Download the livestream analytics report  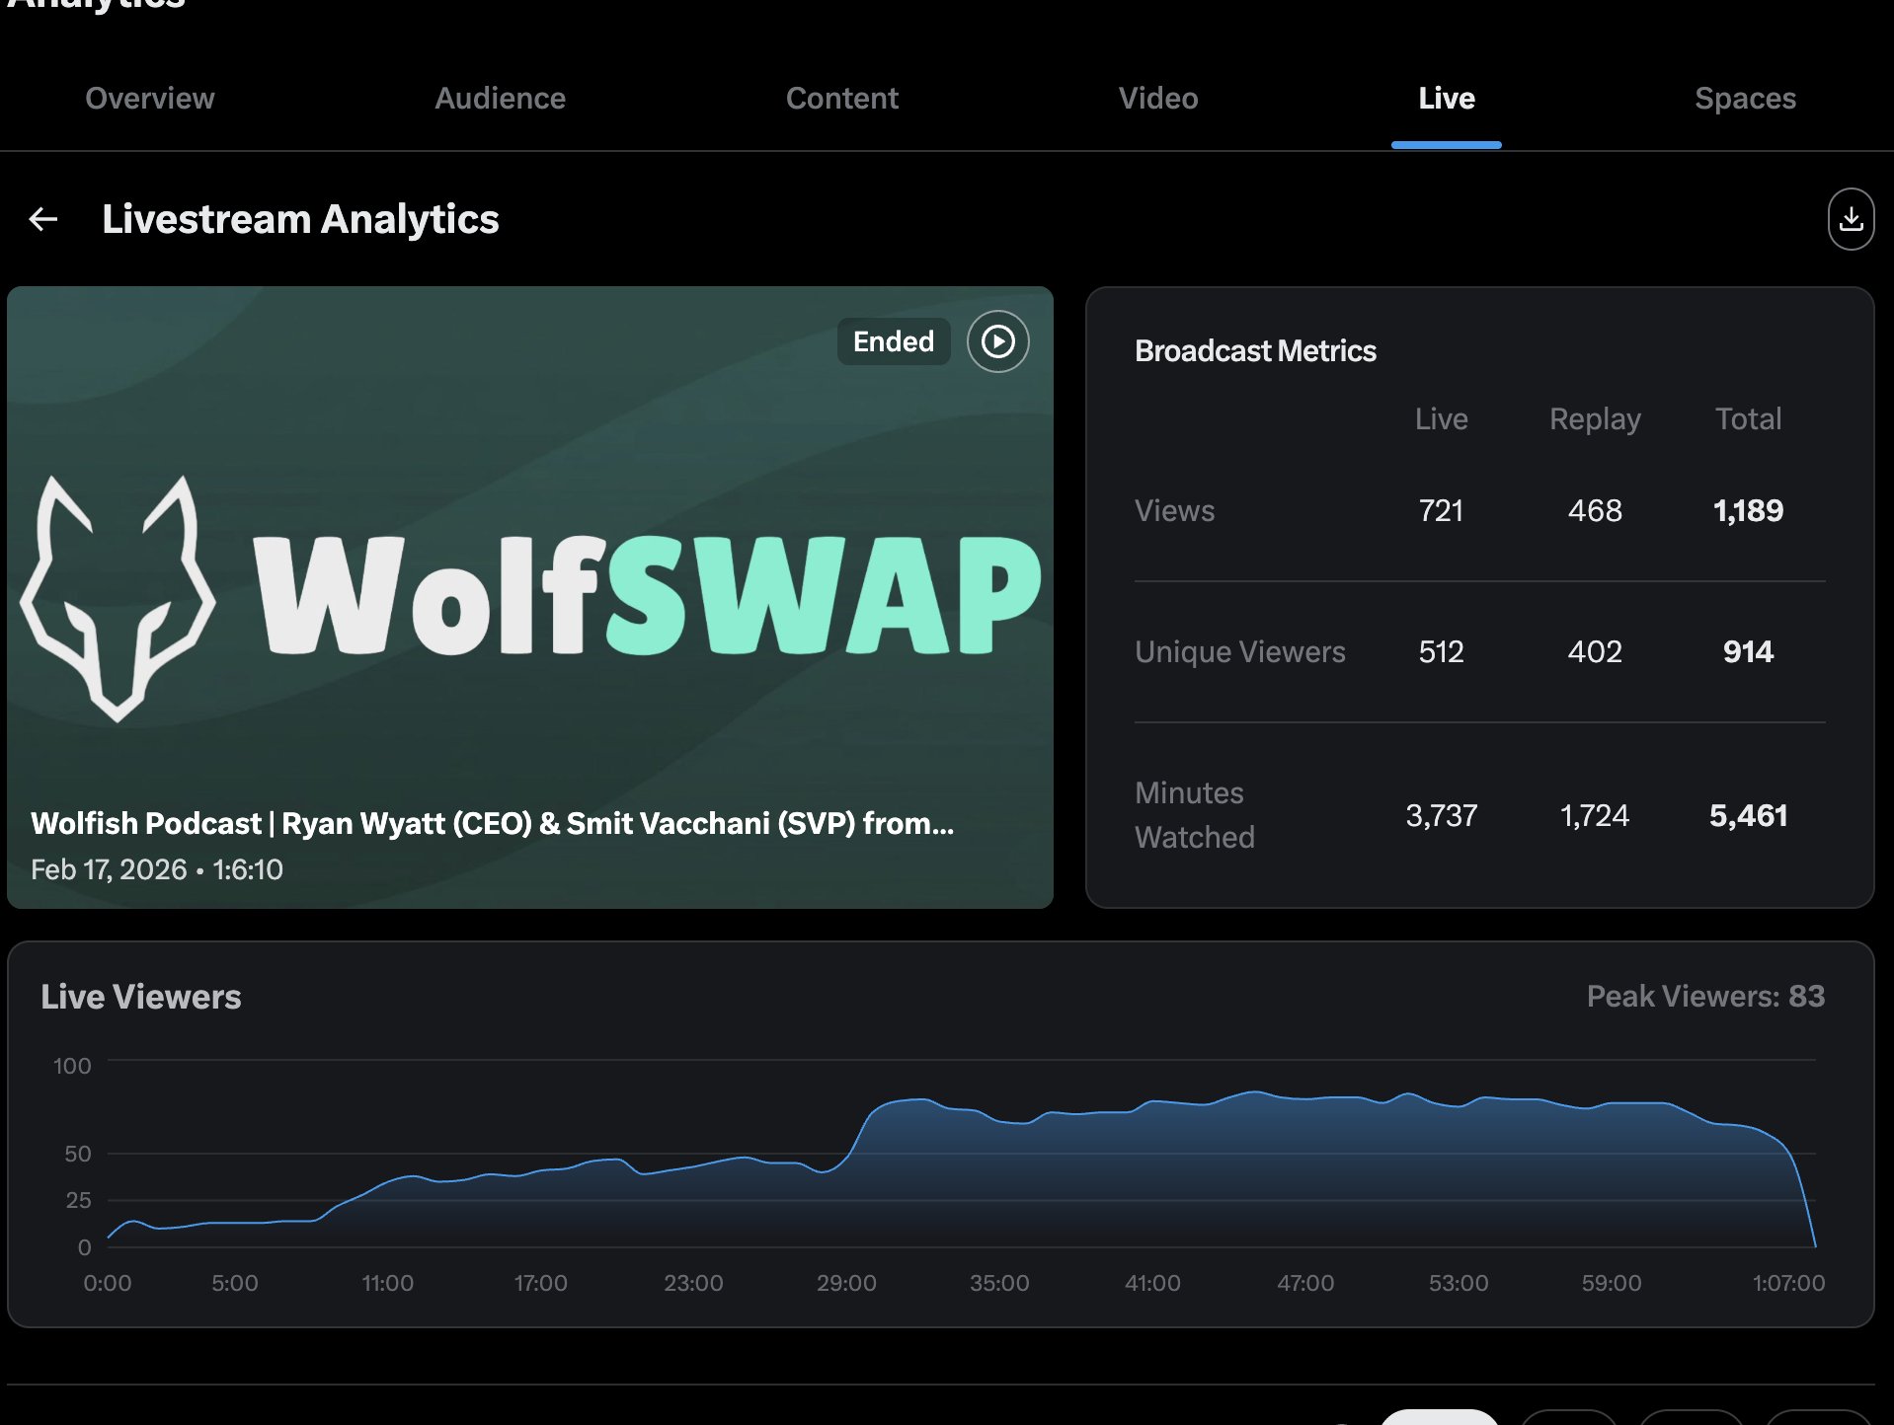(1850, 219)
